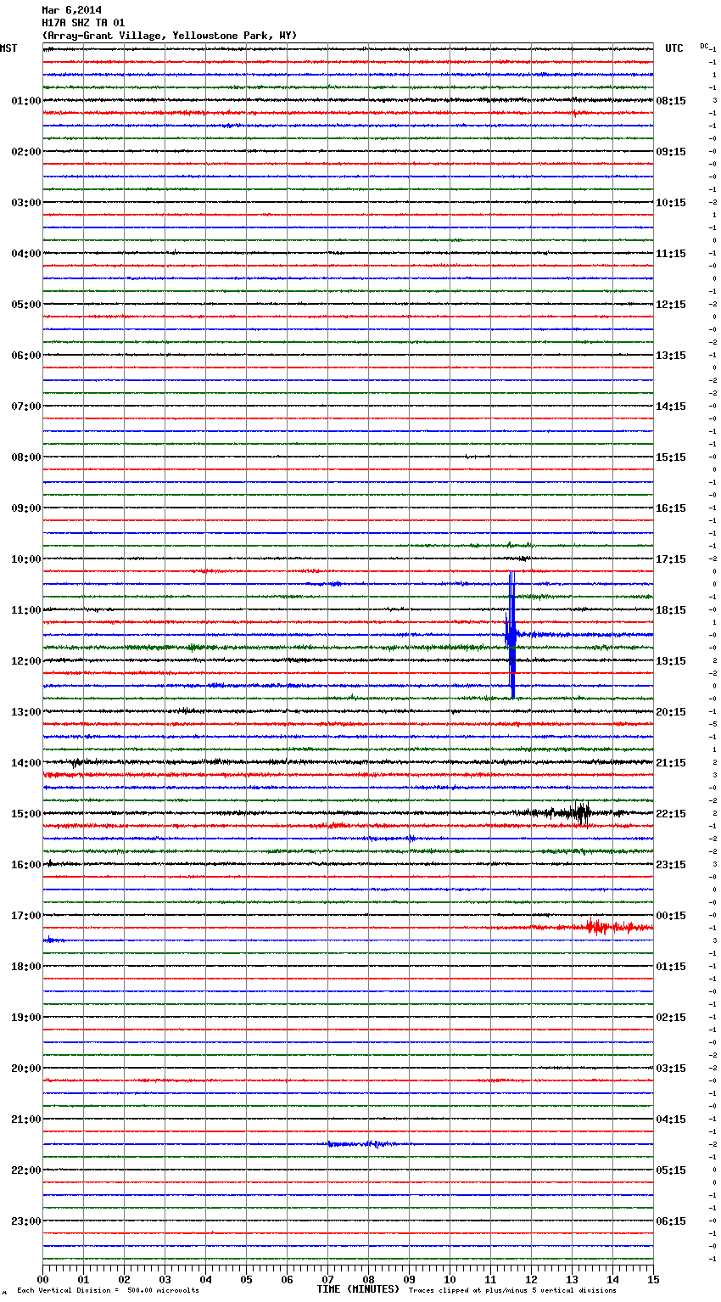Click the '20:15' UTC time label
Viewport: 721px width, 1302px height.
[671, 712]
